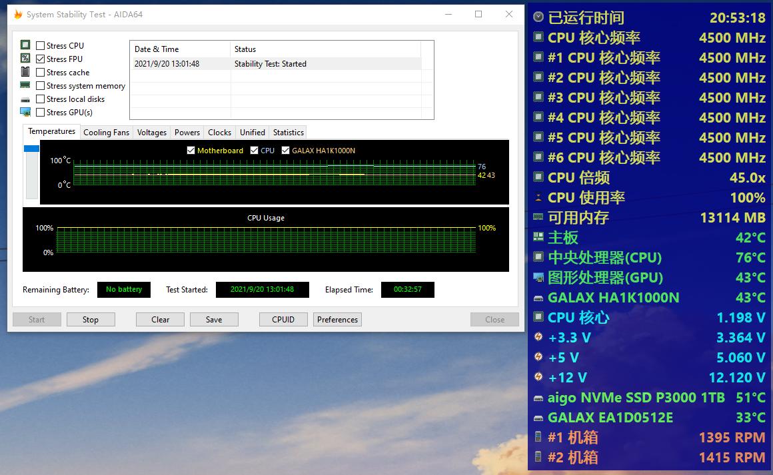Switch to the Cooling Fans tab

tap(106, 133)
